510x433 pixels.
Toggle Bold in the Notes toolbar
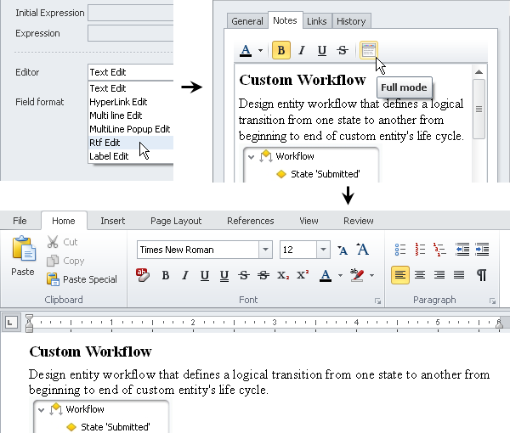pos(281,51)
